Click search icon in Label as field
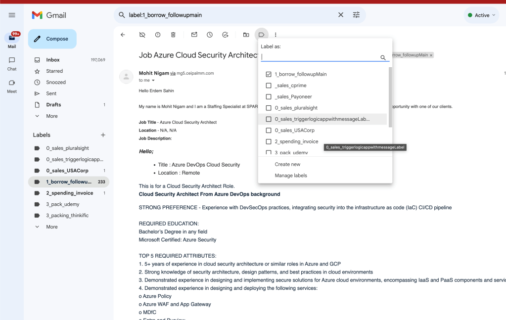Viewport: 506px width, 320px height. point(383,57)
